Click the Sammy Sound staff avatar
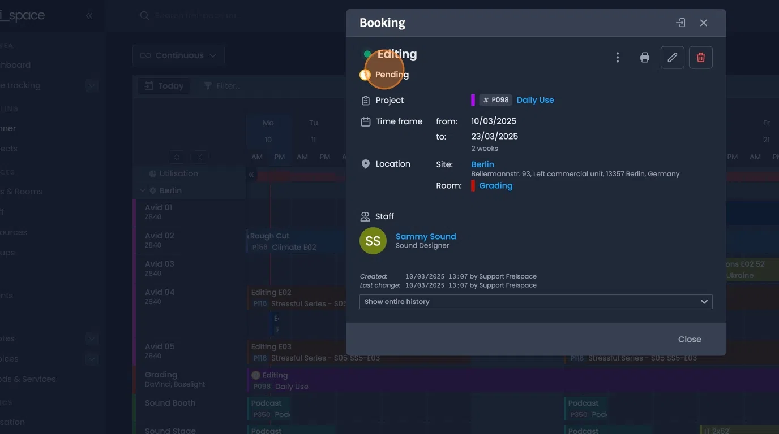The image size is (779, 434). pos(373,240)
